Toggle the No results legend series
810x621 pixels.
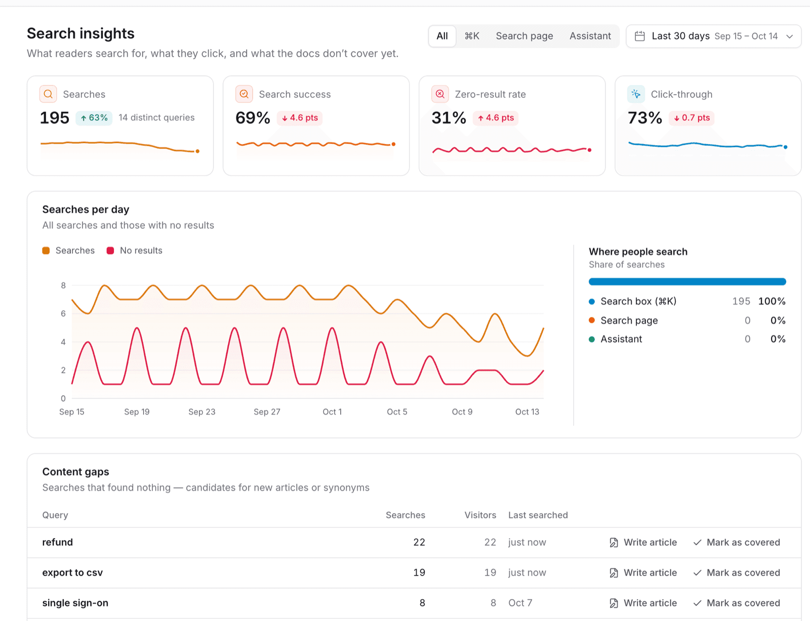[135, 251]
